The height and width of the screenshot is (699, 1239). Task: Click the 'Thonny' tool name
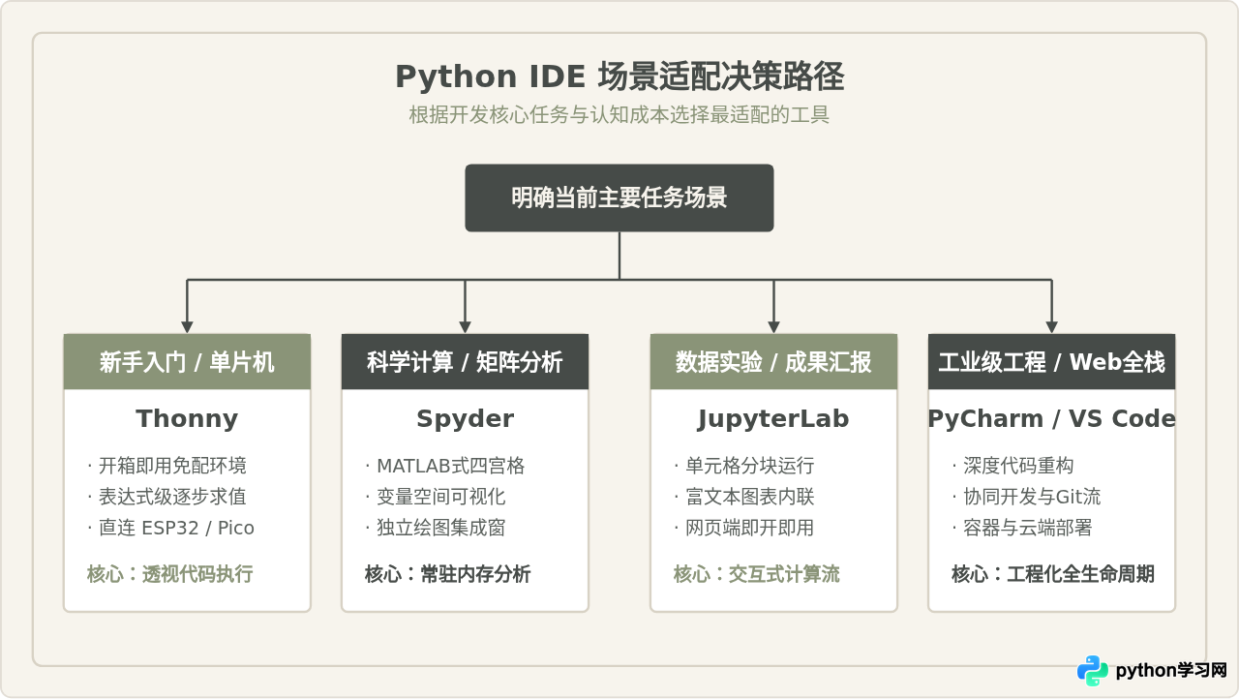coord(187,418)
